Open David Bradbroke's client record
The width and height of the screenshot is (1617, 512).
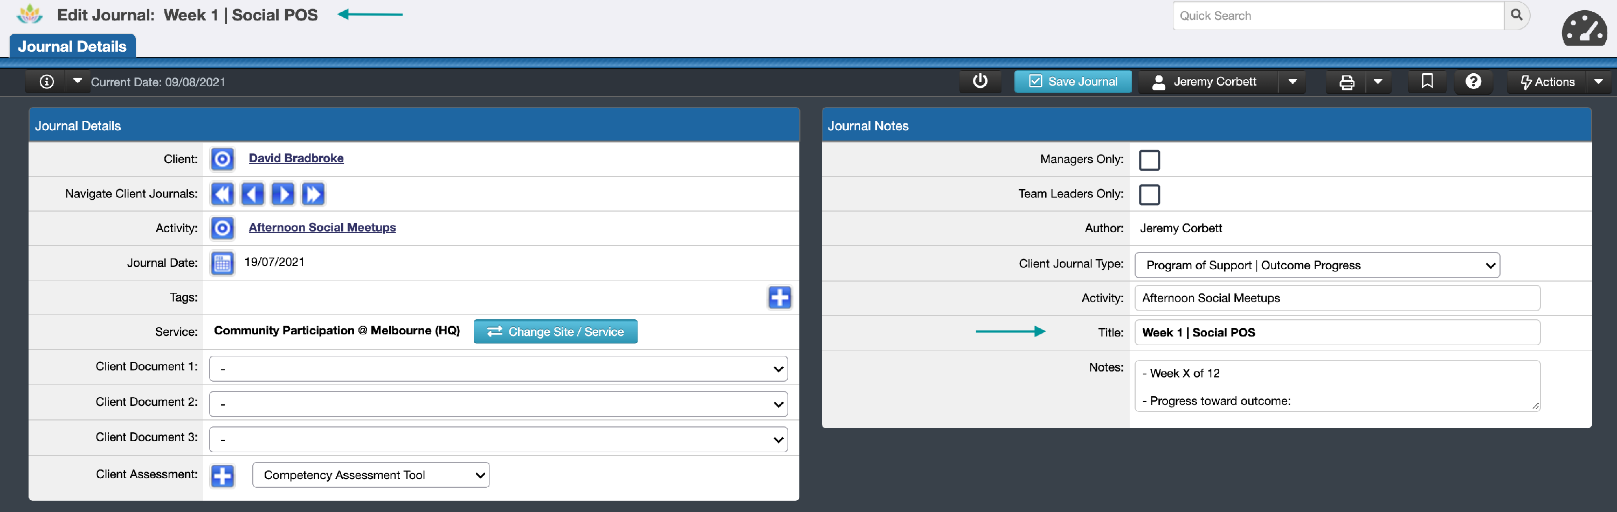[296, 158]
